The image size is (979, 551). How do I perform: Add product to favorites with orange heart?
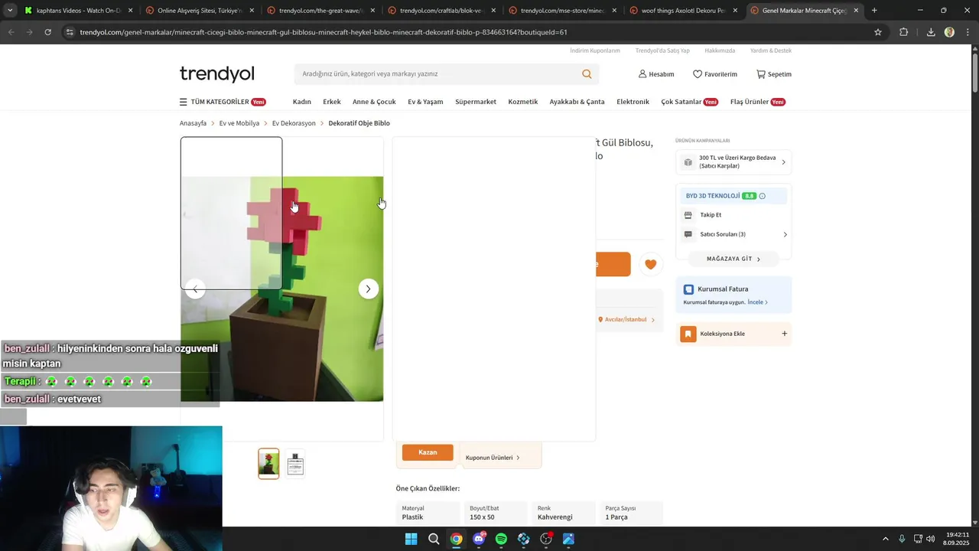click(x=650, y=264)
